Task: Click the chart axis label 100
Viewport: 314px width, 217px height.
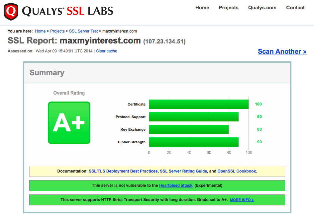Action: click(x=249, y=153)
